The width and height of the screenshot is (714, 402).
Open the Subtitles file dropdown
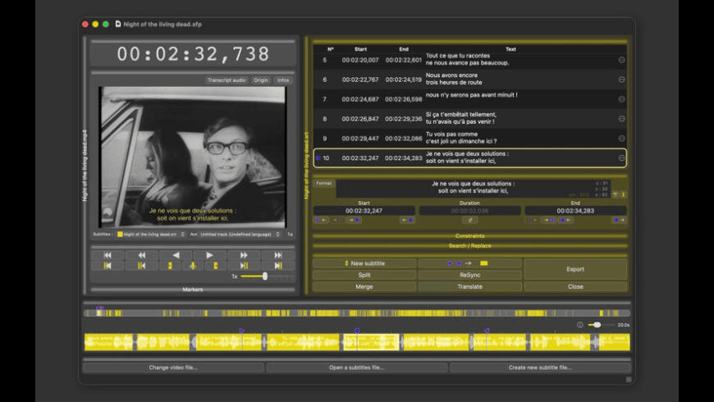point(151,234)
